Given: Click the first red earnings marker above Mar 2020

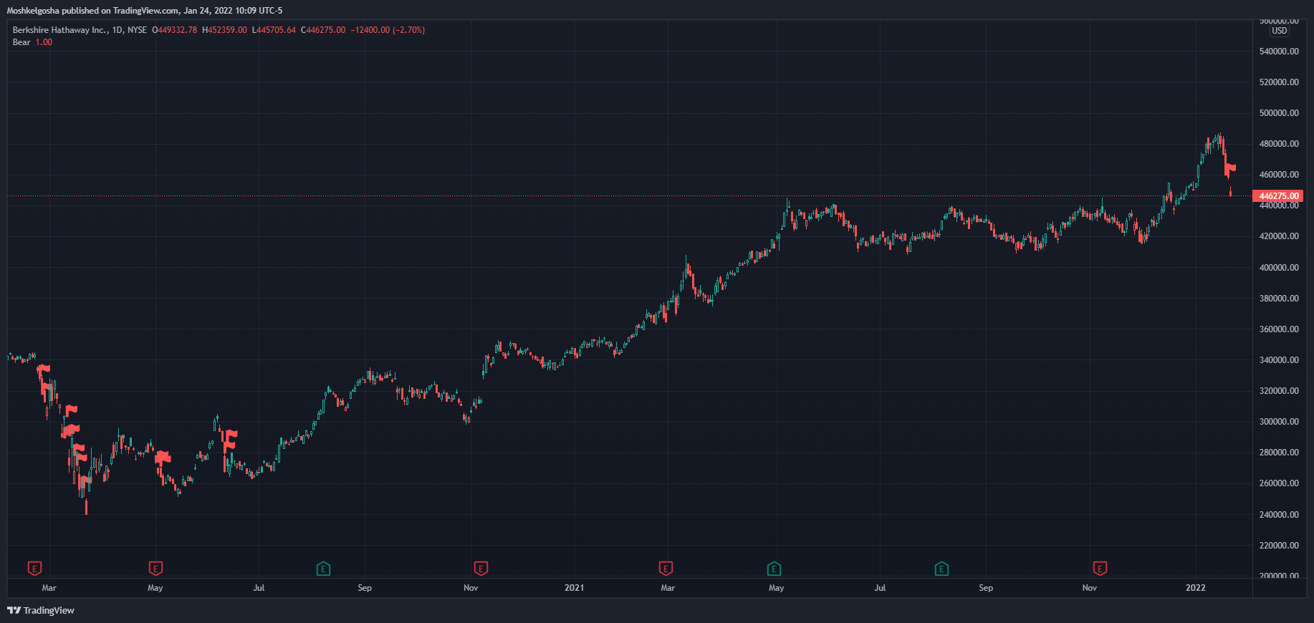Looking at the screenshot, I should click(34, 569).
